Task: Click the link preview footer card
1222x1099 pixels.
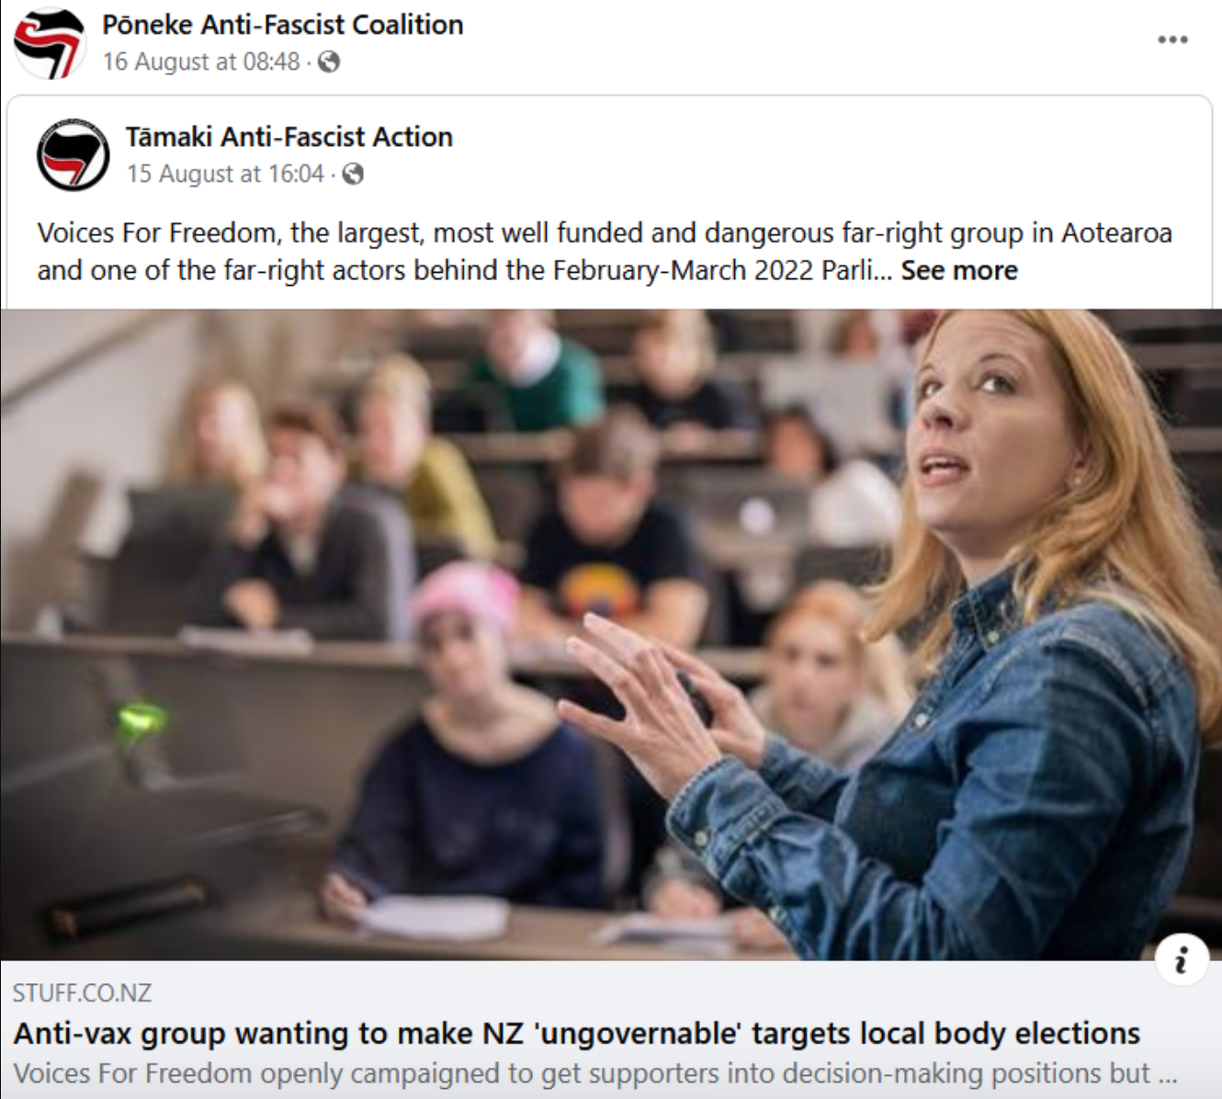Action: click(x=611, y=1030)
